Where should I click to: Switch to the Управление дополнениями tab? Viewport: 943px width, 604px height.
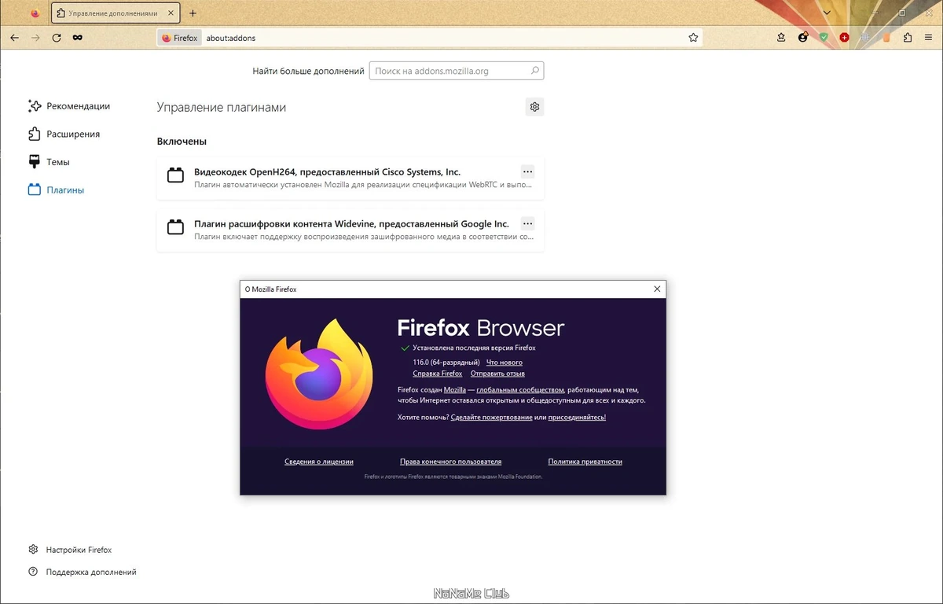pyautogui.click(x=116, y=13)
